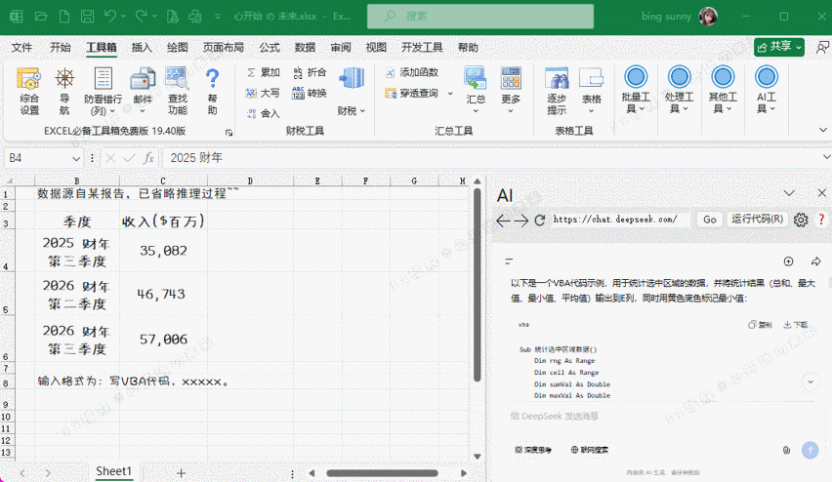Click the 逐步提示 binoculars icon

coord(557,91)
